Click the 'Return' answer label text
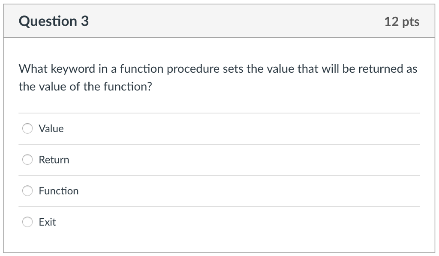 54,160
